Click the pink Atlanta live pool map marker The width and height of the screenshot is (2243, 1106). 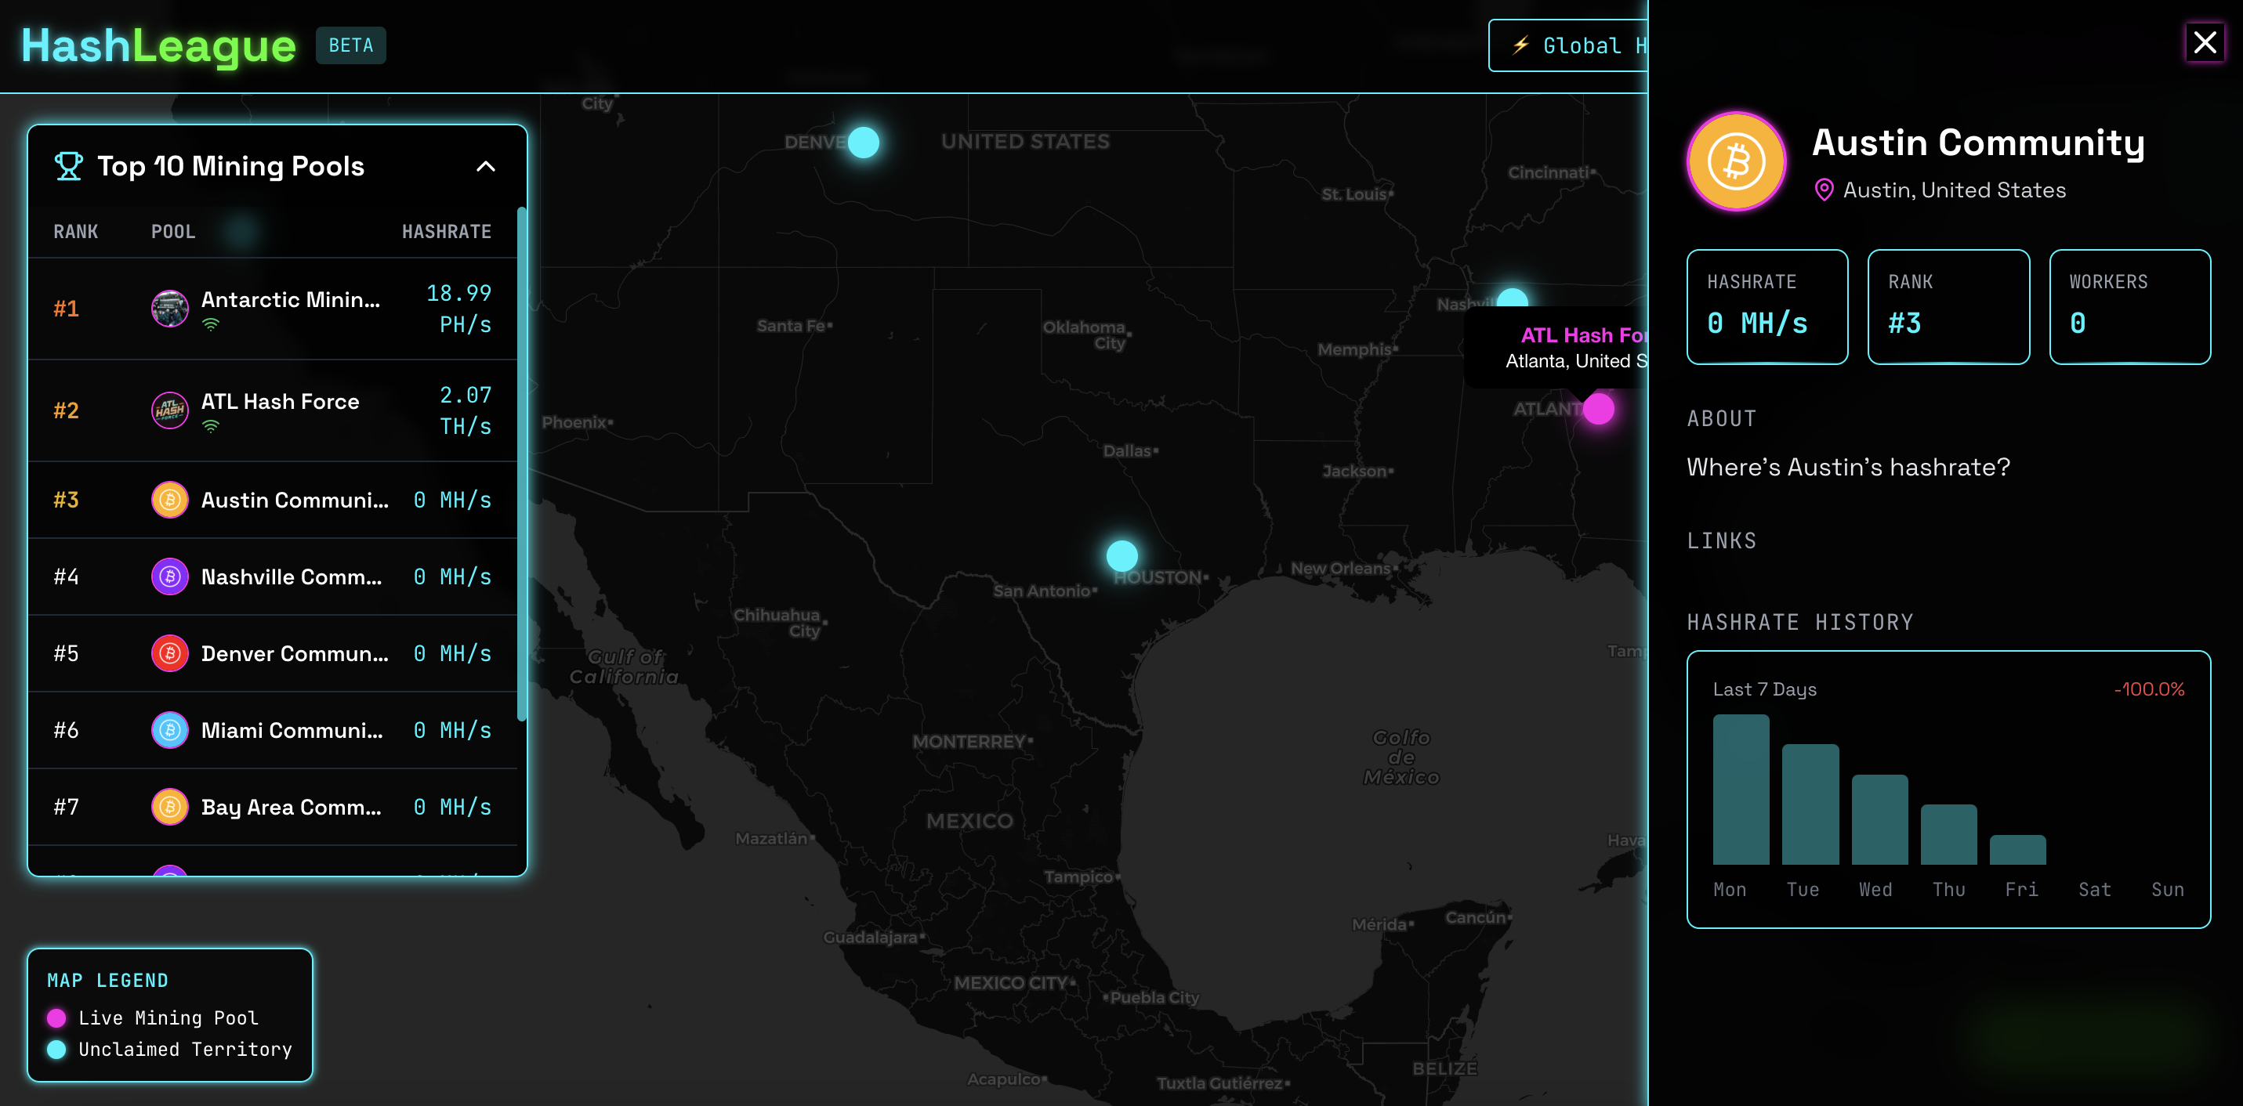click(1598, 408)
